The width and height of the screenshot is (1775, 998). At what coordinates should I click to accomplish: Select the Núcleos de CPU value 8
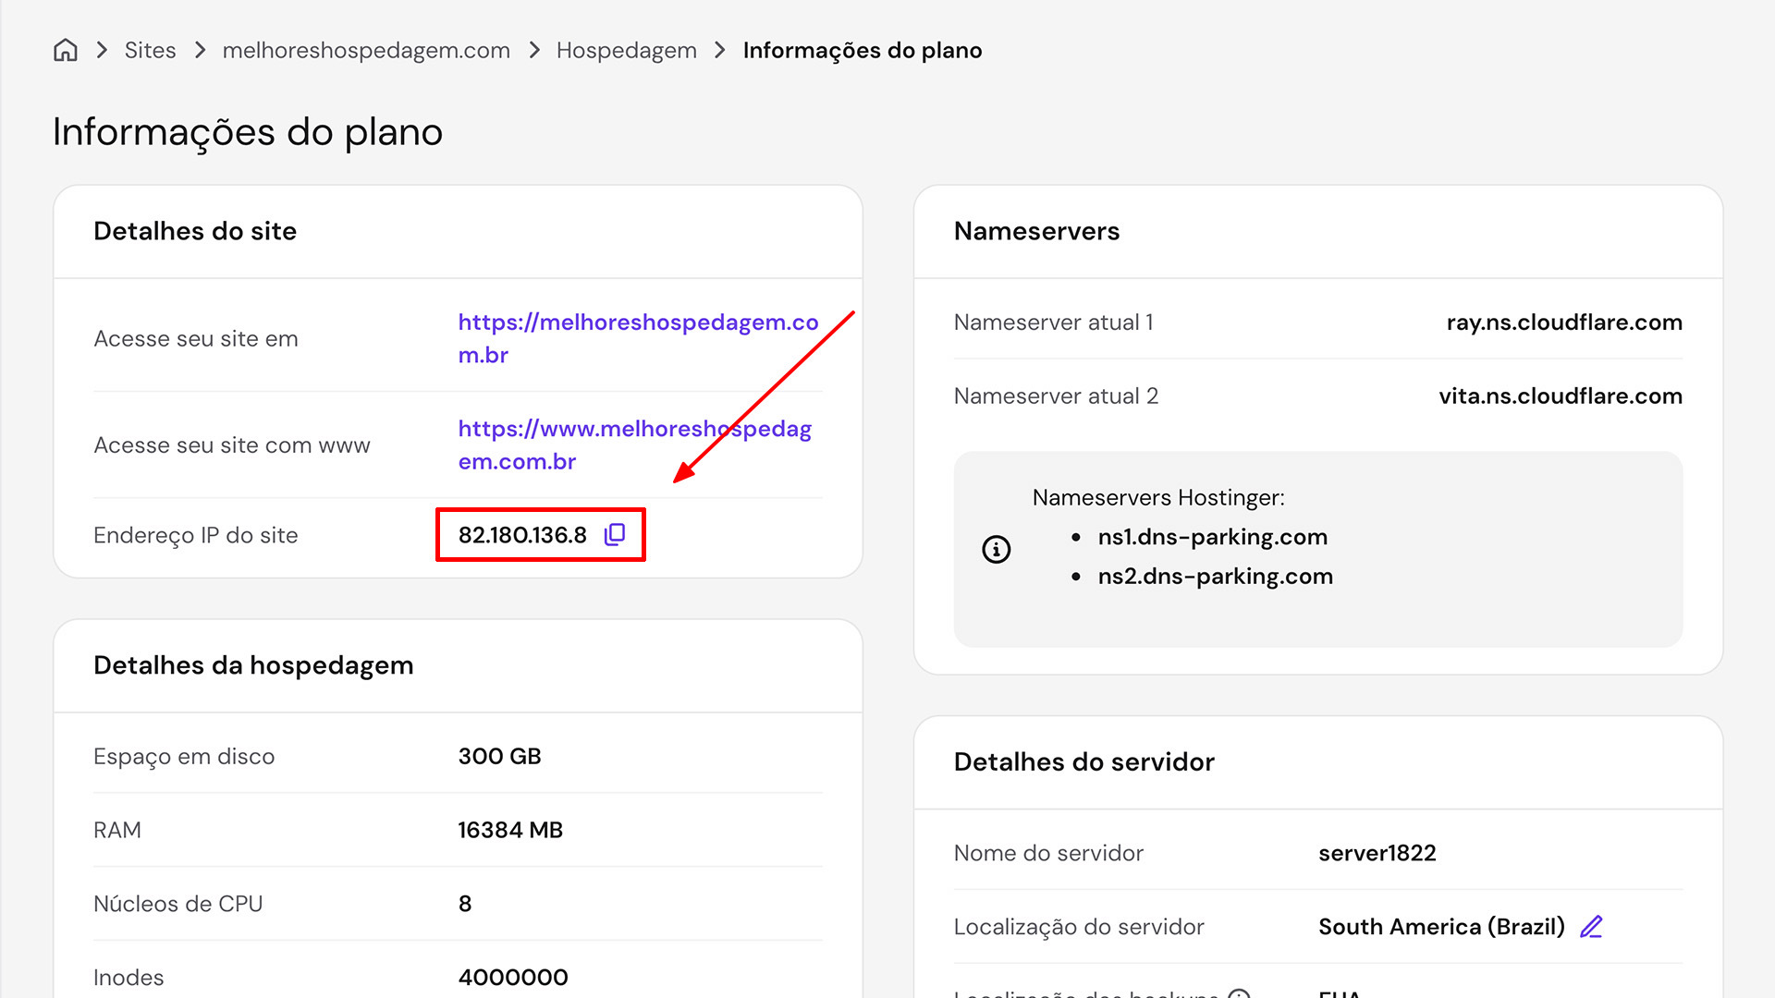[x=465, y=904]
